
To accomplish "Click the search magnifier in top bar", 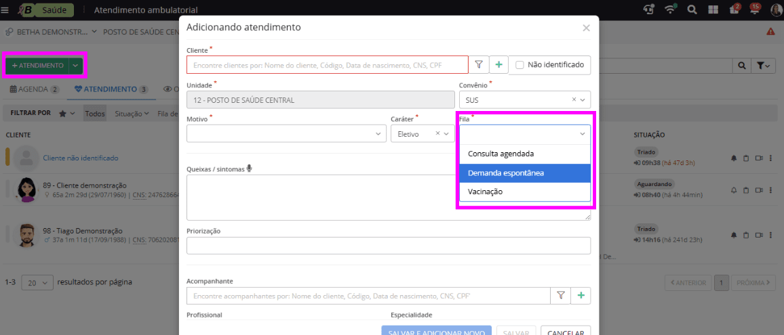I will coord(692,9).
